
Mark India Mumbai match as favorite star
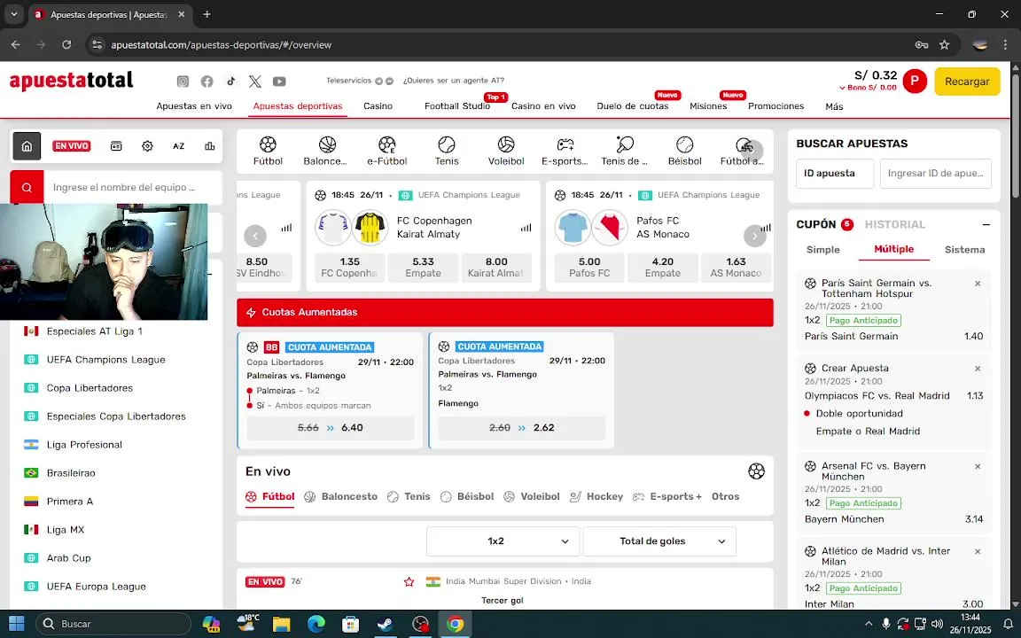pos(409,582)
